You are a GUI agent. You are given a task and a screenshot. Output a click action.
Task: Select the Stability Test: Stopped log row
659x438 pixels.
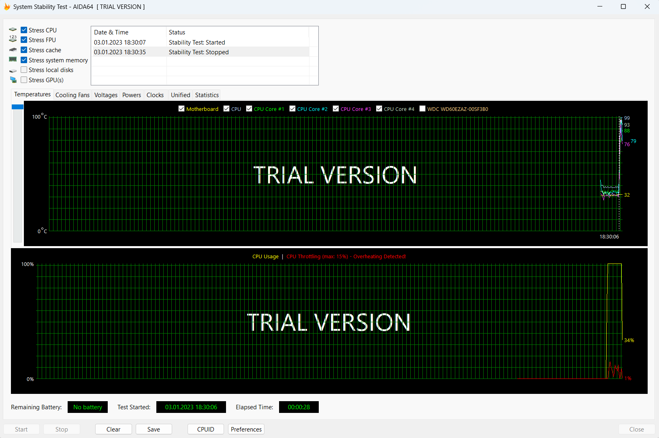coord(200,52)
